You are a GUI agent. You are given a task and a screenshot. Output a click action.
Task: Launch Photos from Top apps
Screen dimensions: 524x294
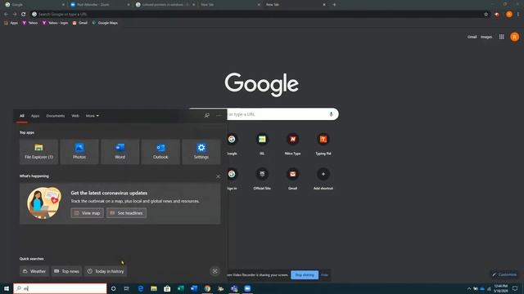(x=79, y=152)
